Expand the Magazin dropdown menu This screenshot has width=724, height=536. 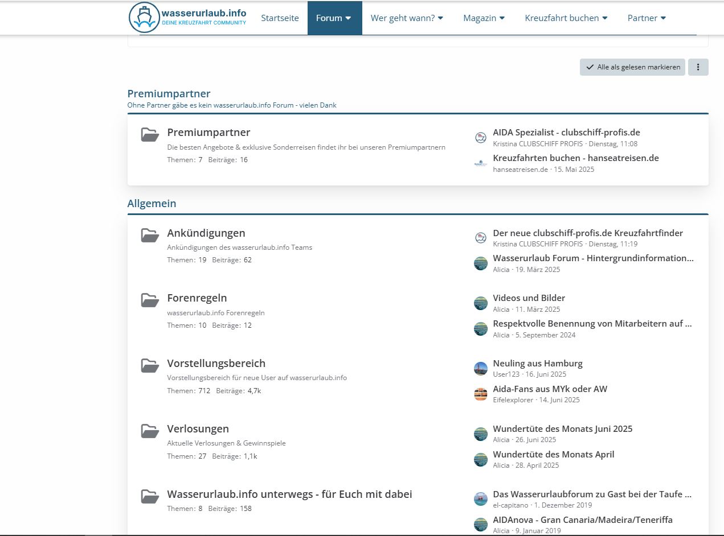click(x=484, y=18)
